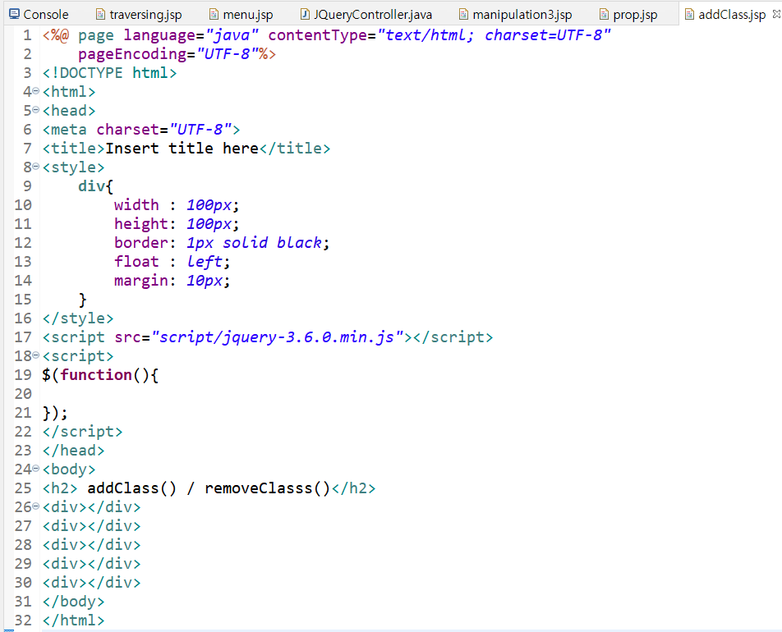Click the "text/html; charset=UTF-8" value
The height and width of the screenshot is (632, 782).
(x=494, y=35)
